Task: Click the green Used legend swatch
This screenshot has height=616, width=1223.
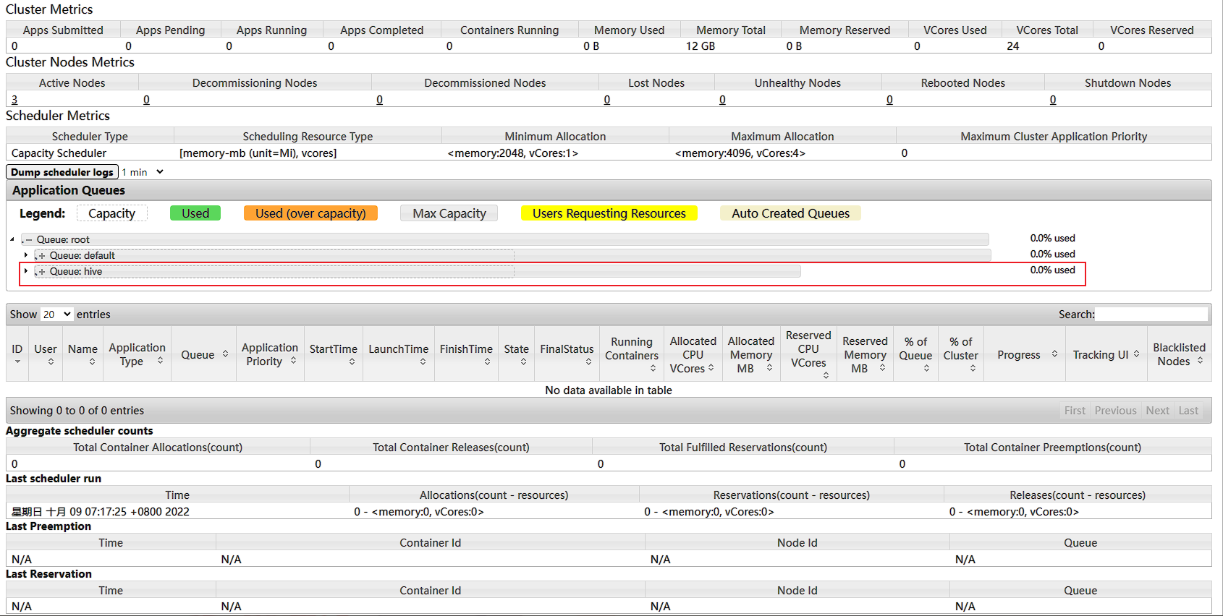Action: coord(195,213)
